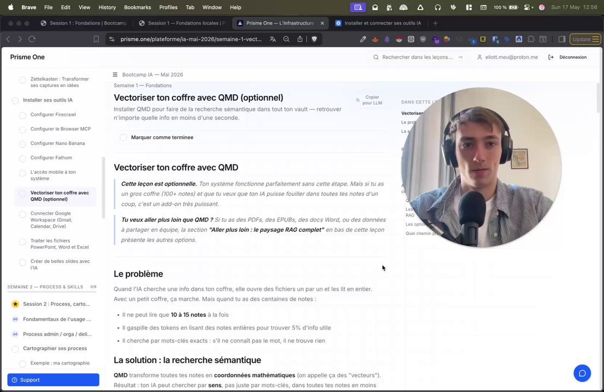This screenshot has height=392, width=604.
Task: Click the sidebar scrollbar thumb
Action: tap(103, 188)
